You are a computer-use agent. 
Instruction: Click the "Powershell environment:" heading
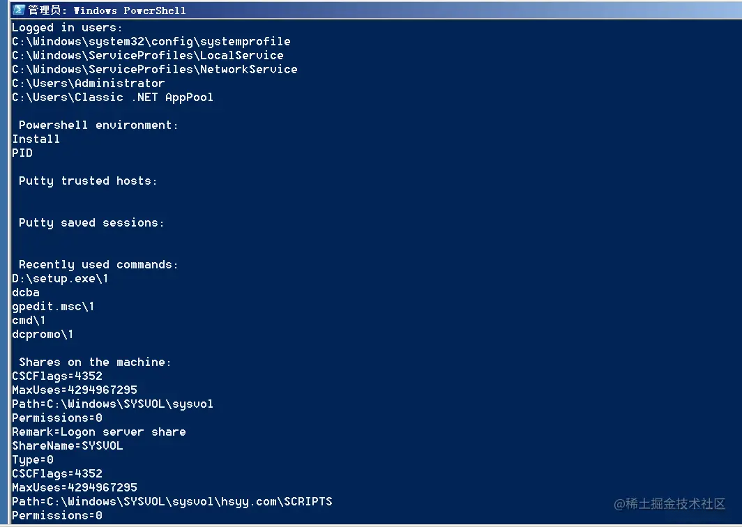pyautogui.click(x=98, y=125)
